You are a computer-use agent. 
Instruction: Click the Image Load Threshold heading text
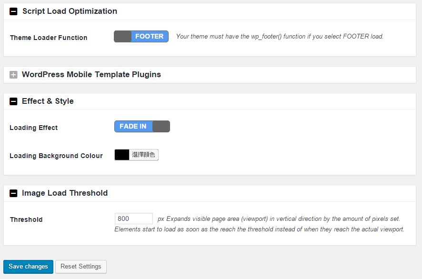click(x=65, y=193)
